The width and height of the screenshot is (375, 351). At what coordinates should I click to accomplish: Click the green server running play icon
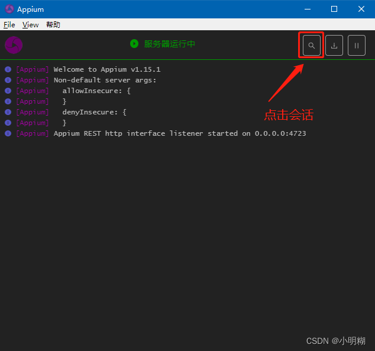pos(134,44)
